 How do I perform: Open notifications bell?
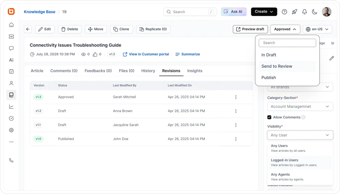click(x=304, y=12)
